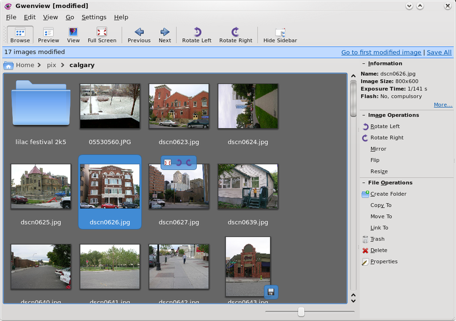
Task: Click Mirror in Image Operations
Action: pyautogui.click(x=378, y=149)
